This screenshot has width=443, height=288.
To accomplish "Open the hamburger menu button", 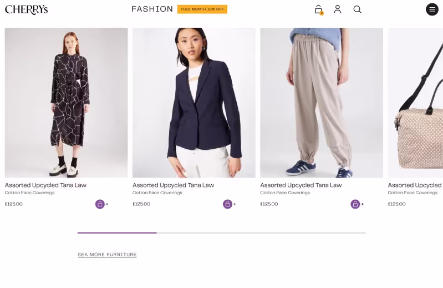I will click(x=432, y=9).
